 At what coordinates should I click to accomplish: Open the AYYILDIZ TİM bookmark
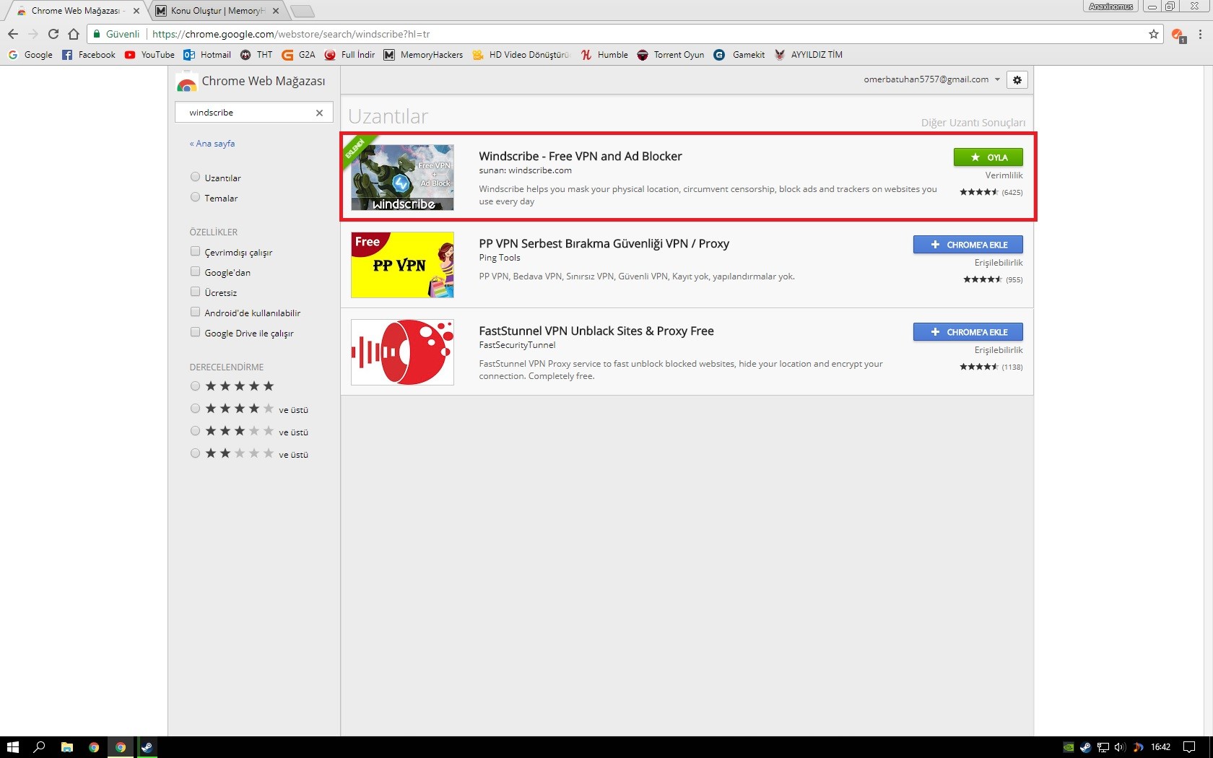coord(809,55)
